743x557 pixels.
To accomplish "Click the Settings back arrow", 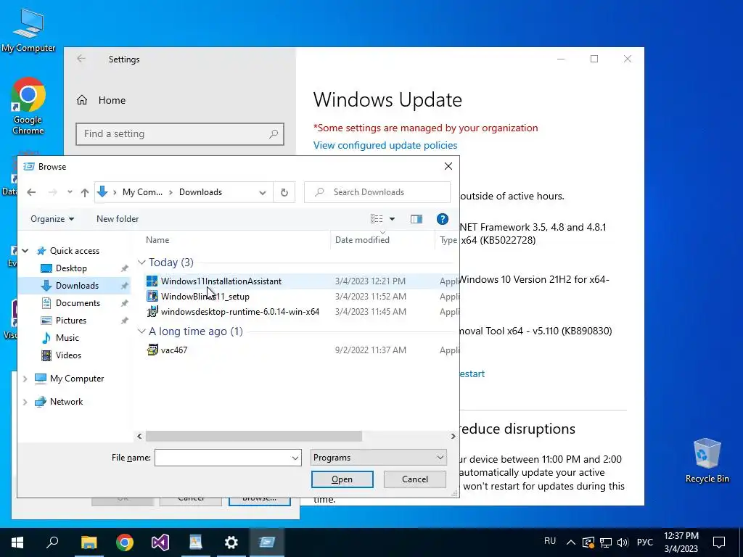I will [x=81, y=59].
